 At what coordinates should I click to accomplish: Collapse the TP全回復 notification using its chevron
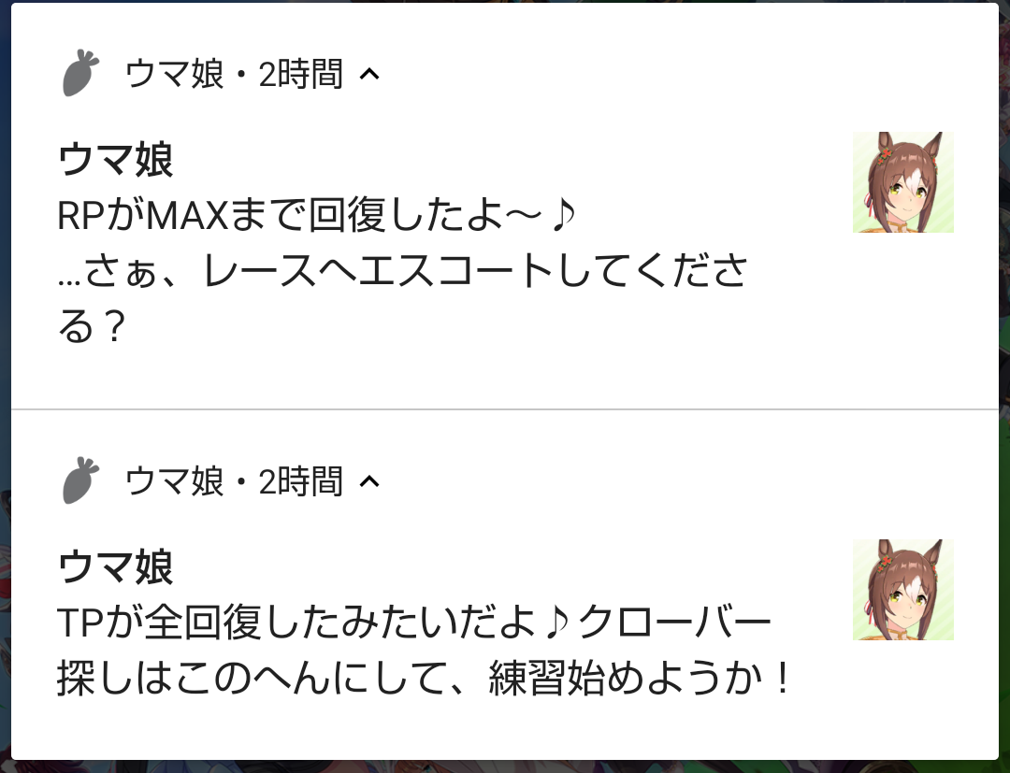(x=369, y=481)
